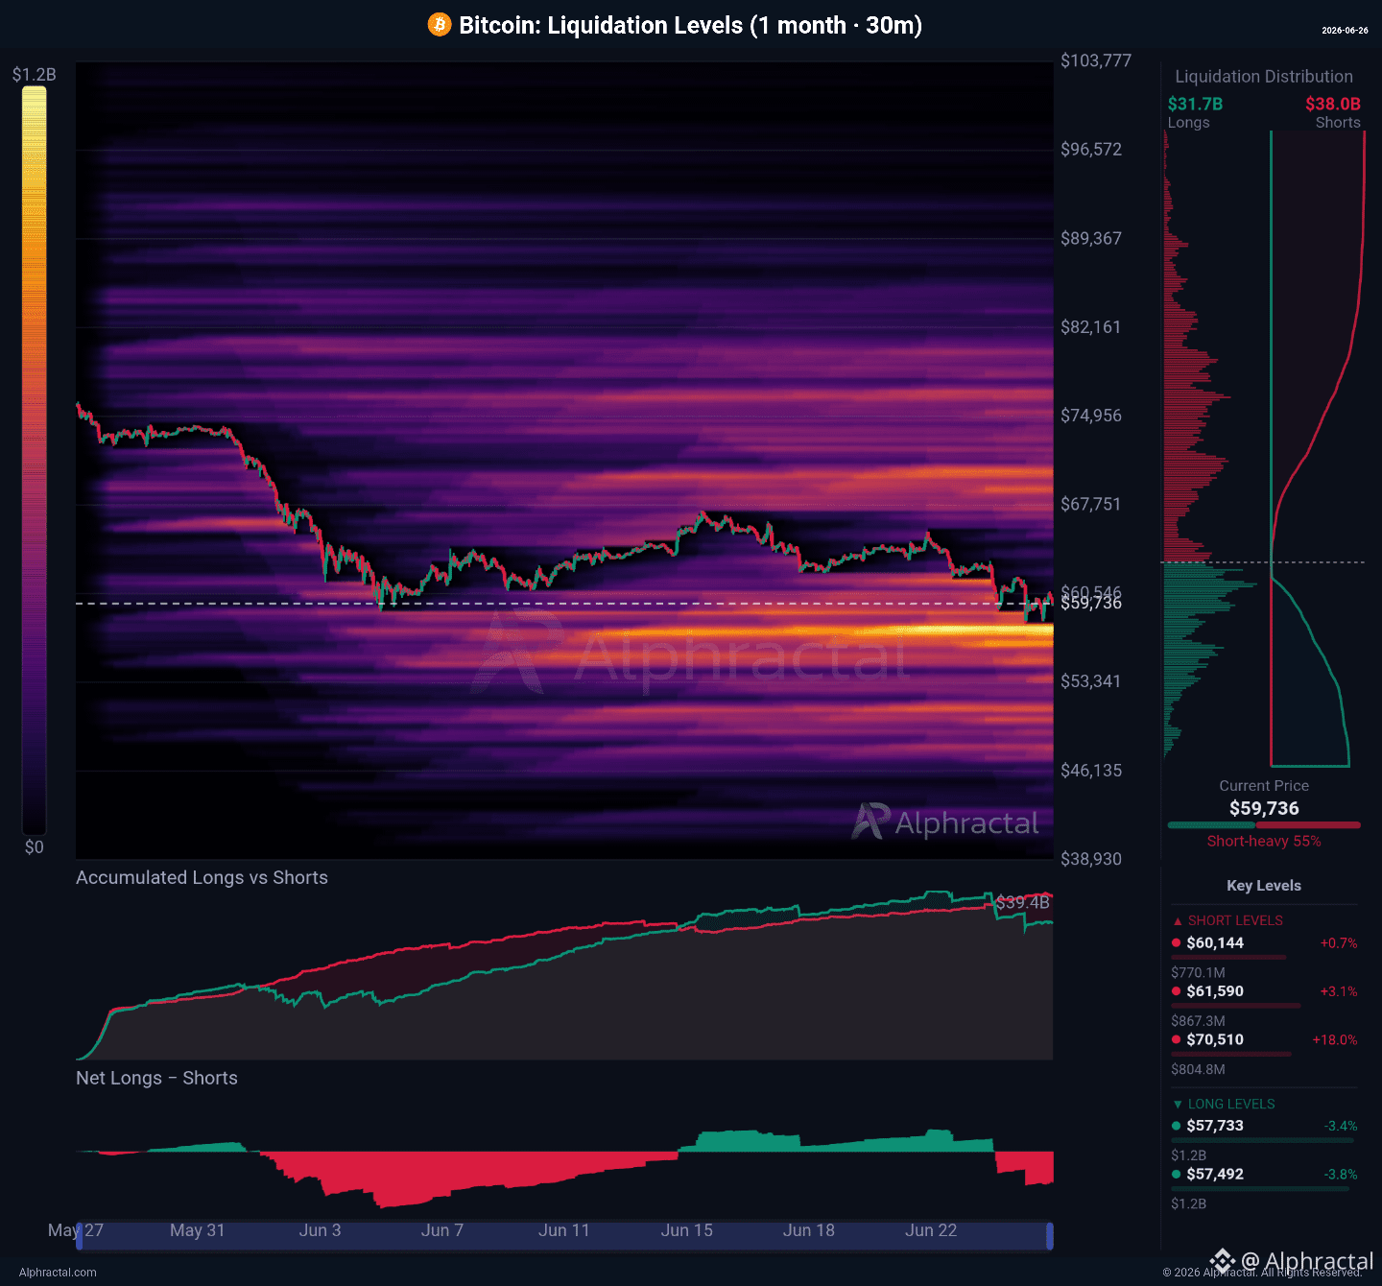Click the $82,161 price axis label
Image resolution: width=1382 pixels, height=1286 pixels.
click(x=1091, y=326)
